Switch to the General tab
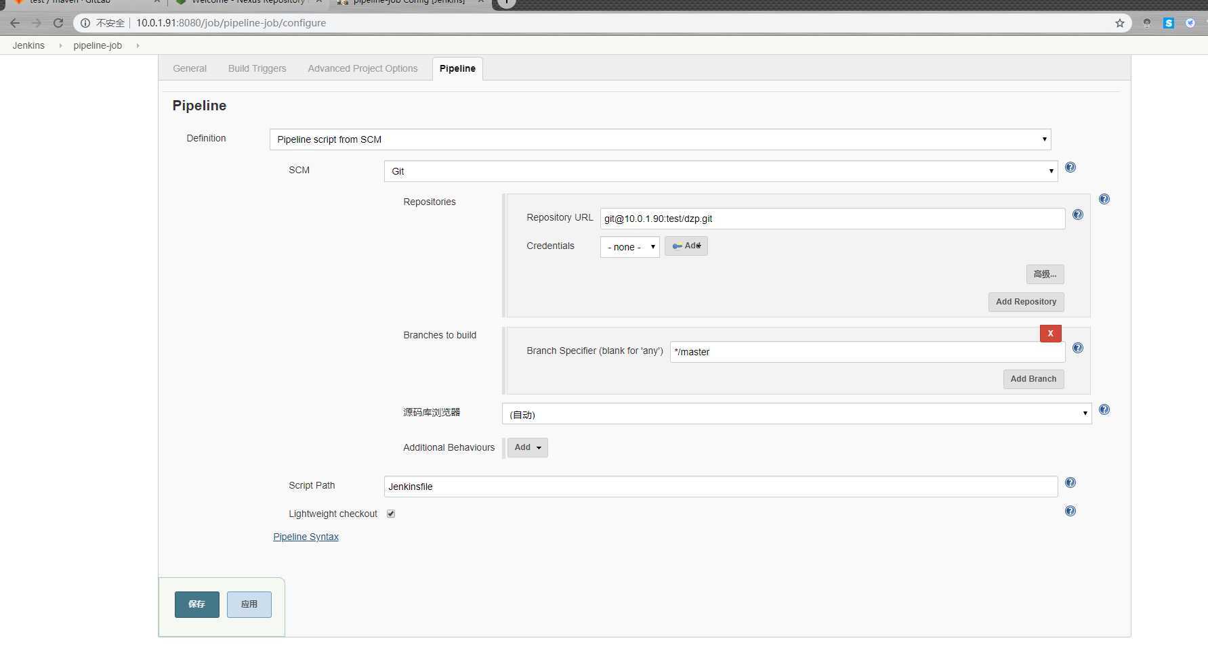1208x651 pixels. 190,68
